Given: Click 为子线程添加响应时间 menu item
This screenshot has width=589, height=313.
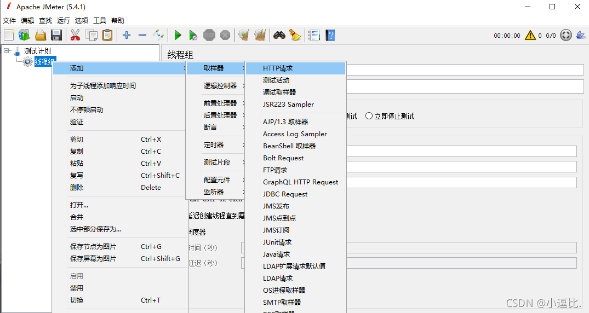Looking at the screenshot, I should [120, 85].
